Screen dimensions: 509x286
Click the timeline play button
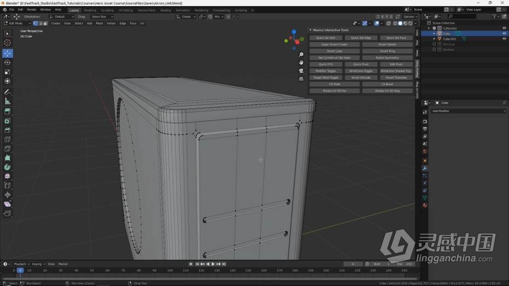tap(213, 264)
